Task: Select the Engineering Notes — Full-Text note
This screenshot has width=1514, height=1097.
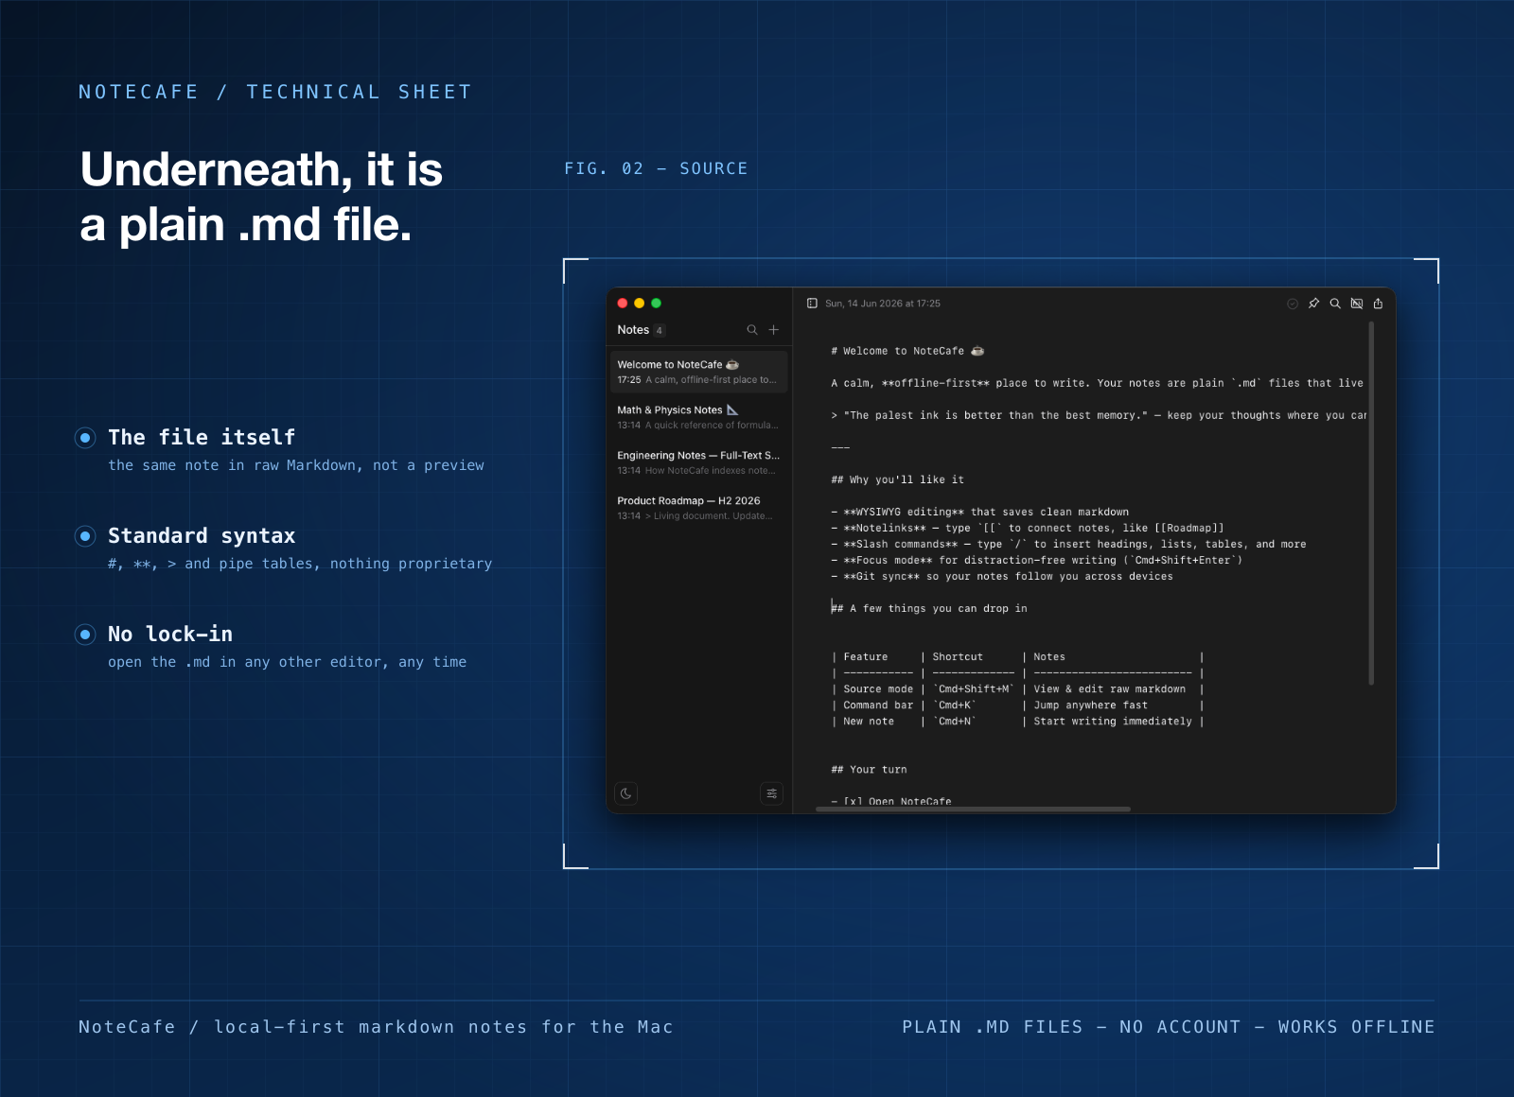Action: (698, 462)
